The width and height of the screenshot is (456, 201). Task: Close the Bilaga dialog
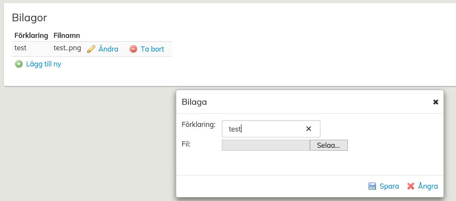coord(435,102)
